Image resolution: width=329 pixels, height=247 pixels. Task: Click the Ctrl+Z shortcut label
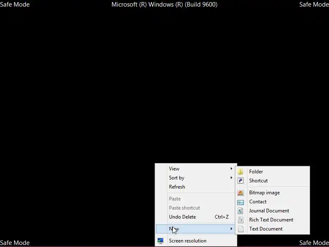(222, 217)
